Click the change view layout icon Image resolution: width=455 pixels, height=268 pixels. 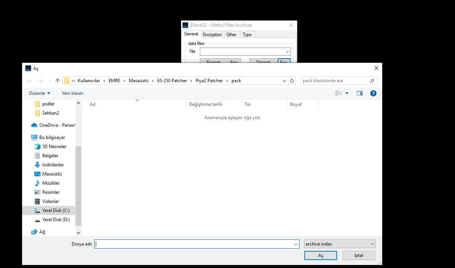[339, 93]
